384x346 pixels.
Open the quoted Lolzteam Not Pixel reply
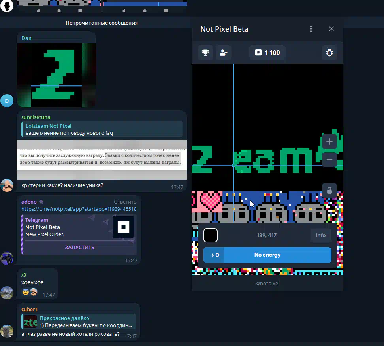(102, 129)
